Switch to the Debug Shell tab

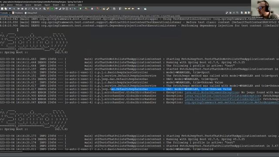[31, 13]
